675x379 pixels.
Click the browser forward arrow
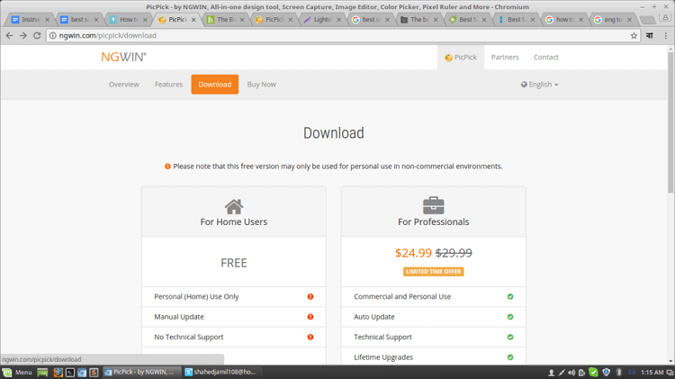coord(23,36)
